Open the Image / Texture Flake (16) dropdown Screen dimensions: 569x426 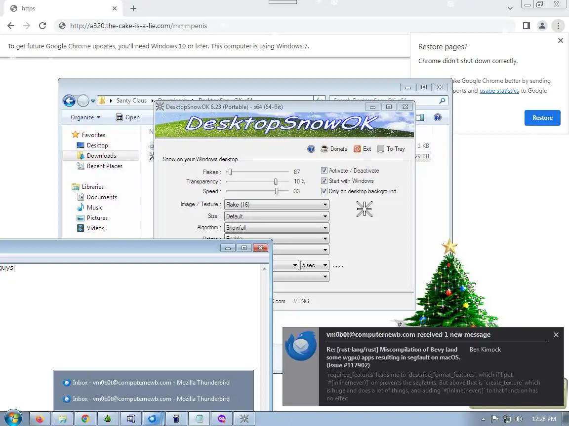point(277,205)
